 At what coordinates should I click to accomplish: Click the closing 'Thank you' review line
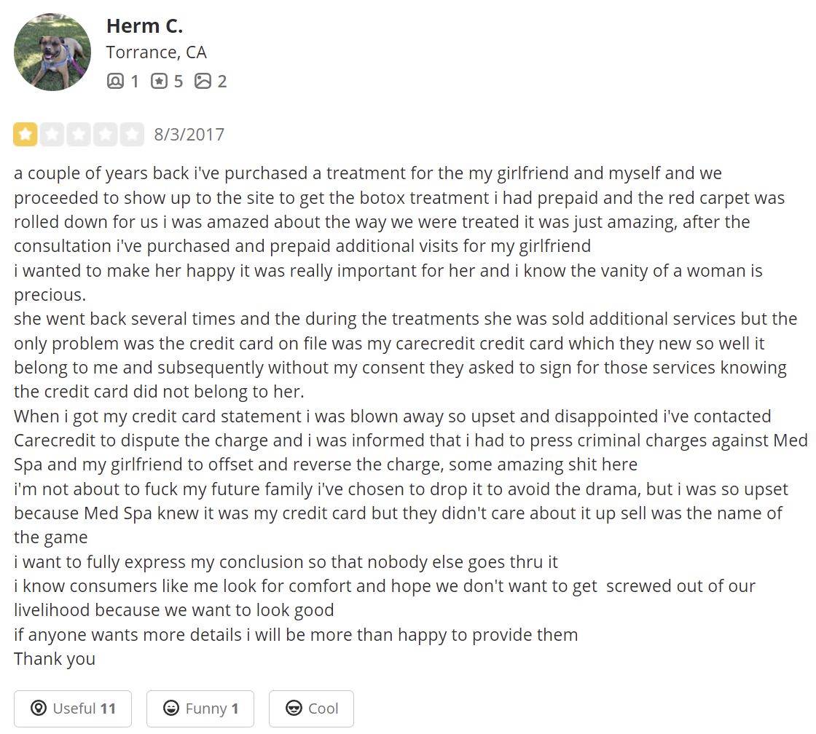pyautogui.click(x=55, y=659)
